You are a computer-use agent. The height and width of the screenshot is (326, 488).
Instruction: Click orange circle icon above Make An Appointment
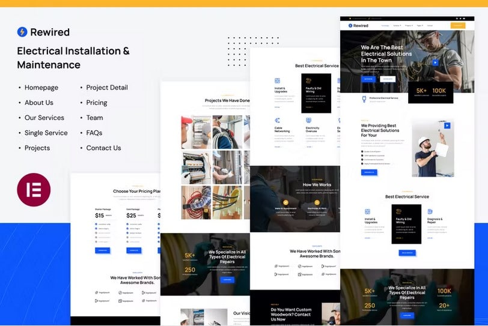[x=285, y=202]
